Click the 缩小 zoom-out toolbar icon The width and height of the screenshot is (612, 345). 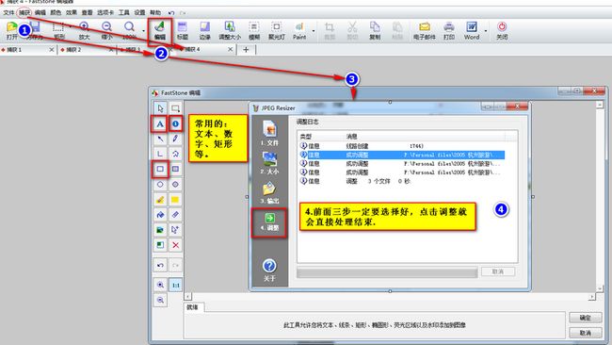106,30
